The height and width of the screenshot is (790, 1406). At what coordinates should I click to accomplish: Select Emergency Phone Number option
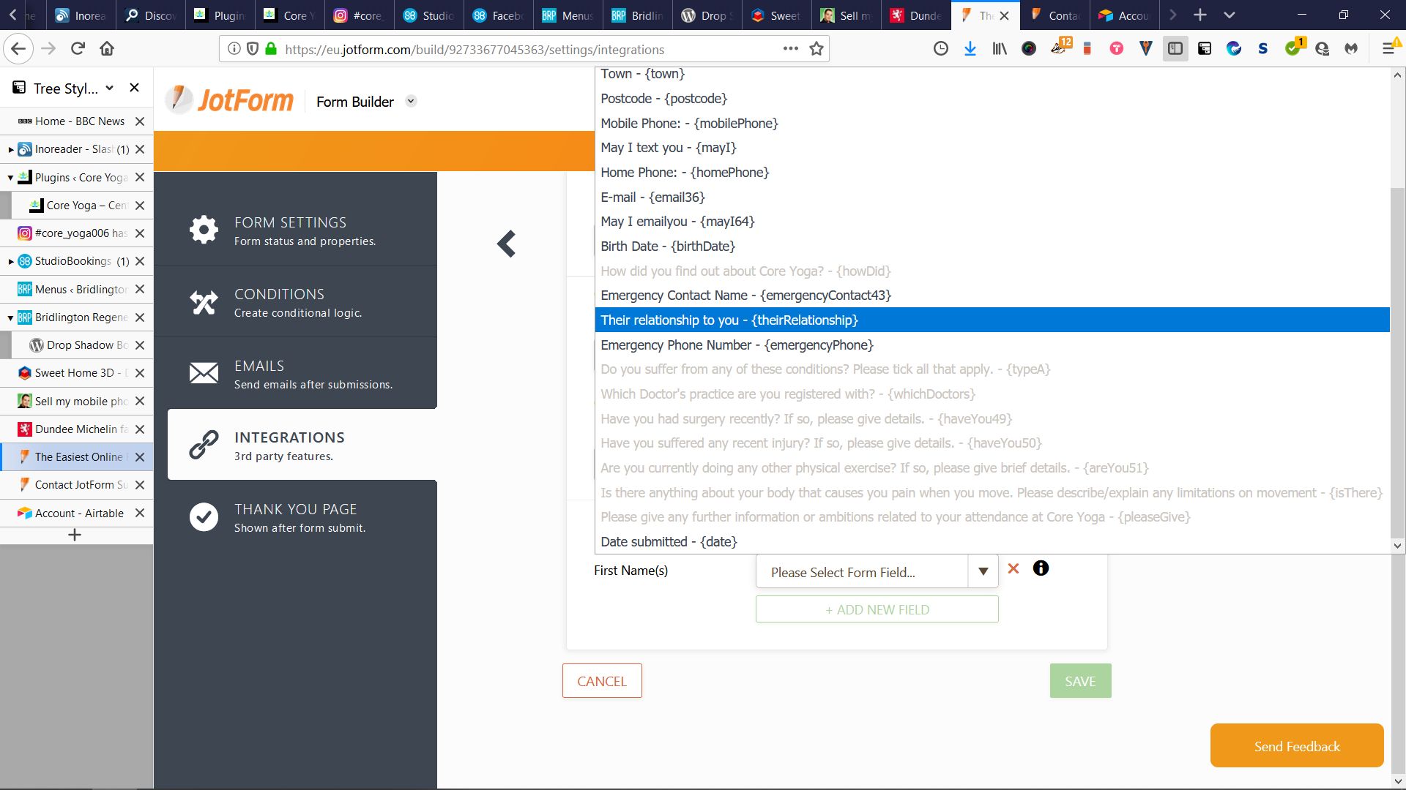(992, 345)
